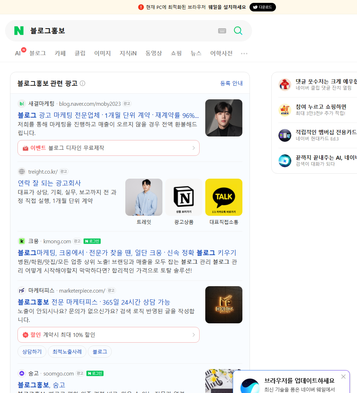
Task: Switch to the 쇼핑 tab
Action: coord(176,53)
